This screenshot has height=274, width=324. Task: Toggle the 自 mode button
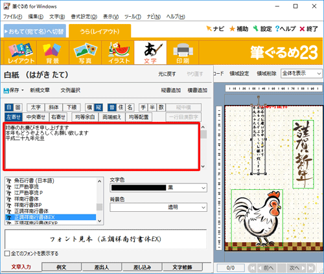point(9,108)
